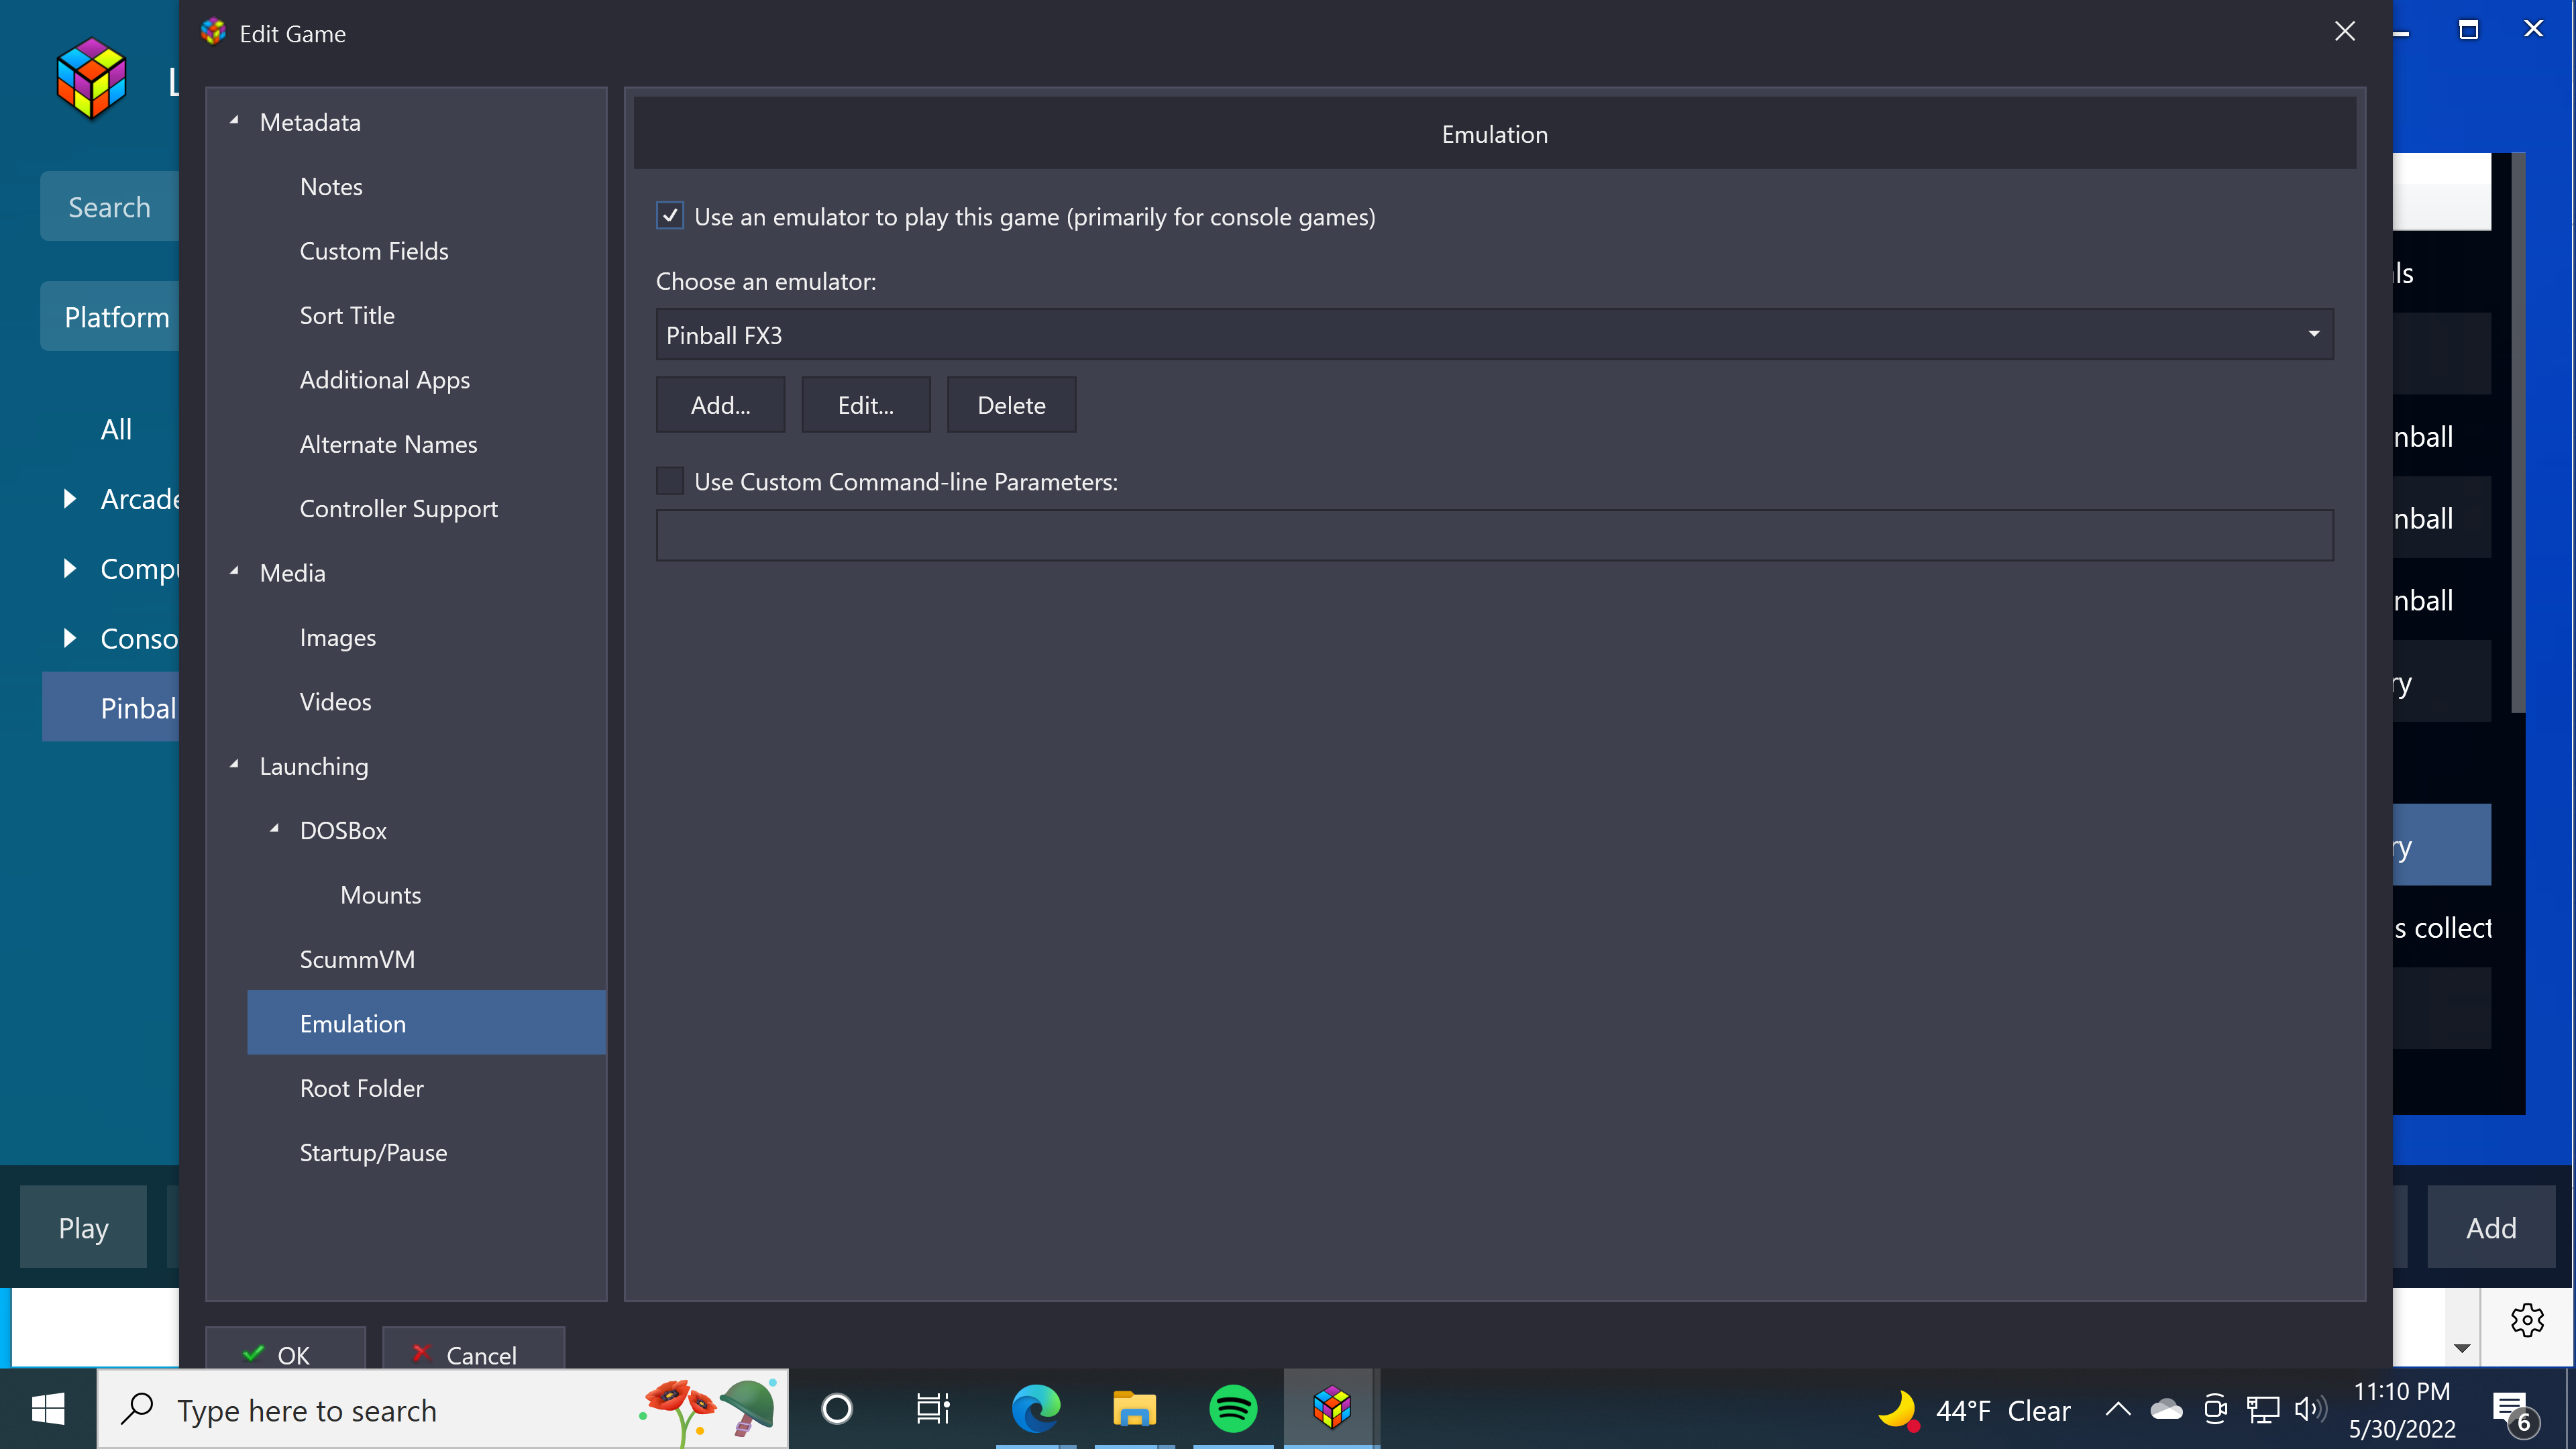Click Cancel to discard edits
Viewport: 2576px width, 1449px height.
[x=473, y=1349]
